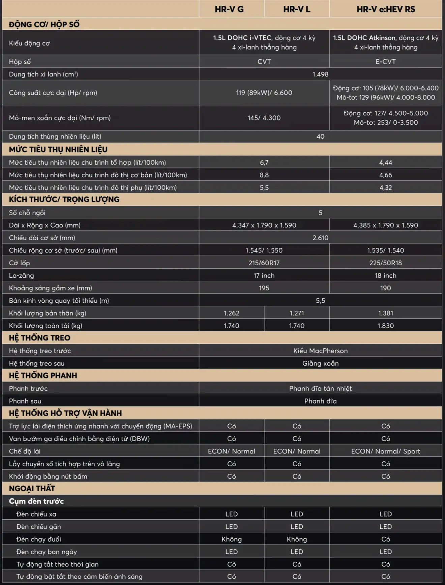445x585 pixels.
Task: Click the ECON/ Normal/ Sport drive mode cell
Action: point(386,451)
